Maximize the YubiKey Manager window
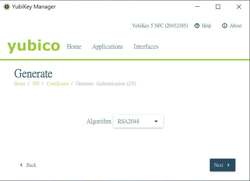 coord(218,7)
